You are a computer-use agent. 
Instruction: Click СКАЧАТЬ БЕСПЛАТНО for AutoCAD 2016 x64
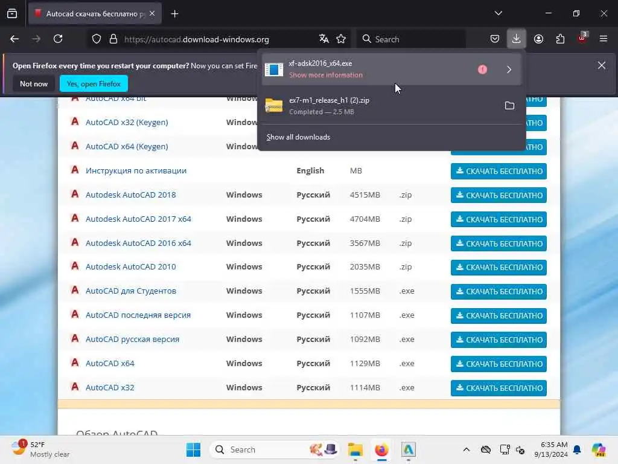[499, 243]
